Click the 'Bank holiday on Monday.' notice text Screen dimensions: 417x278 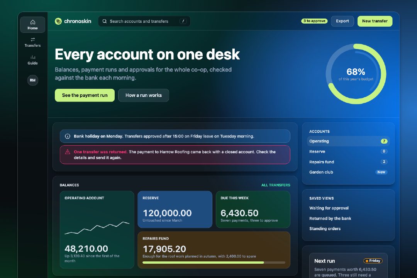[x=98, y=136]
